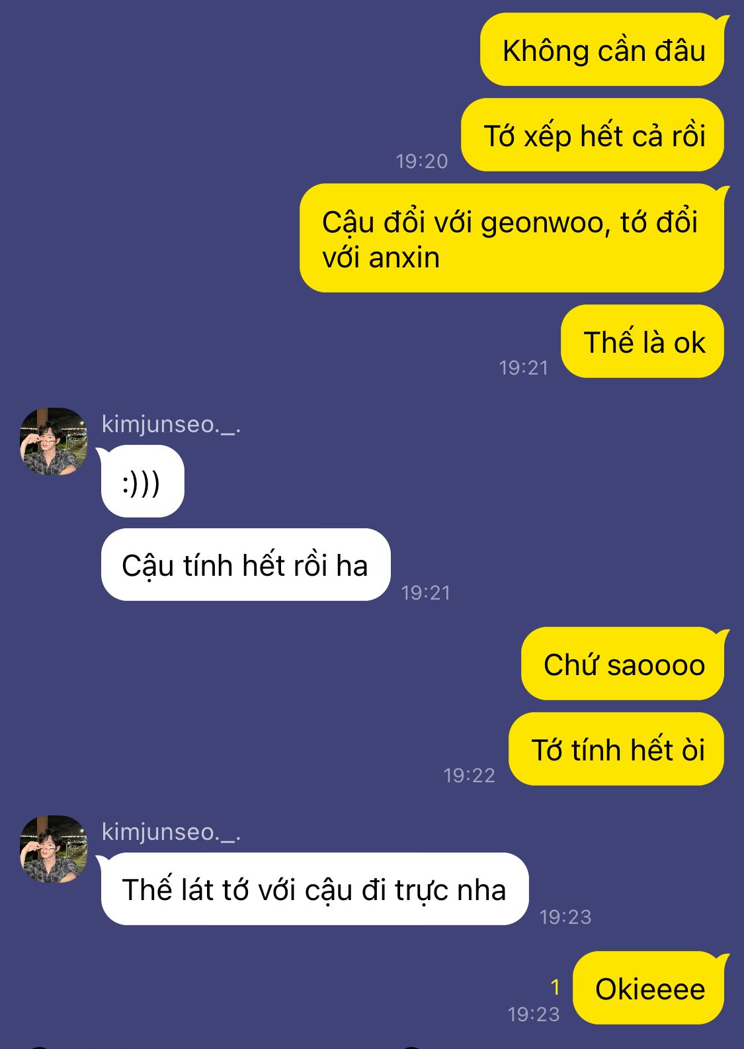
Task: Open the lower kimjunseo._. username label
Action: click(x=171, y=832)
